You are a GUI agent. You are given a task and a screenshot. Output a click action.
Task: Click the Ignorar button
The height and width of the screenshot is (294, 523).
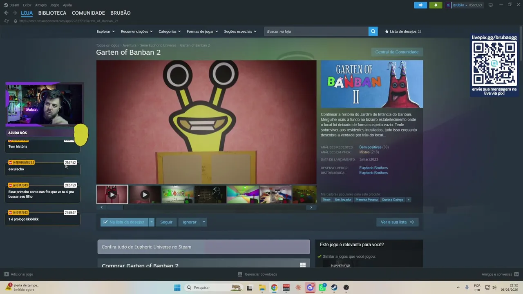coord(190,222)
